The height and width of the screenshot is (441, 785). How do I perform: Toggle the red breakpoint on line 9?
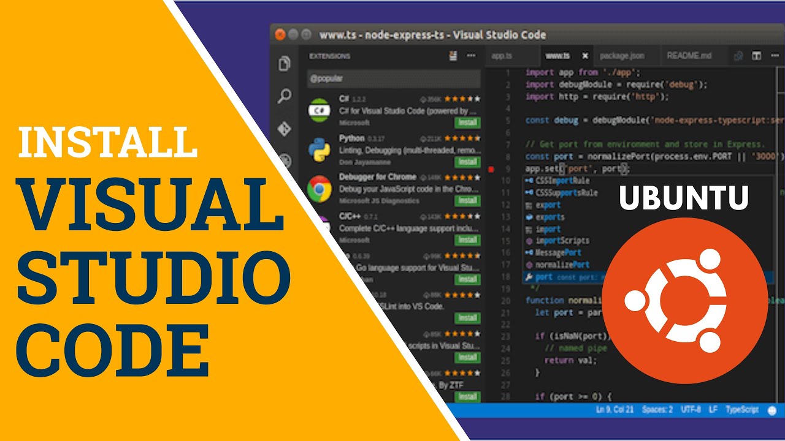[x=491, y=168]
